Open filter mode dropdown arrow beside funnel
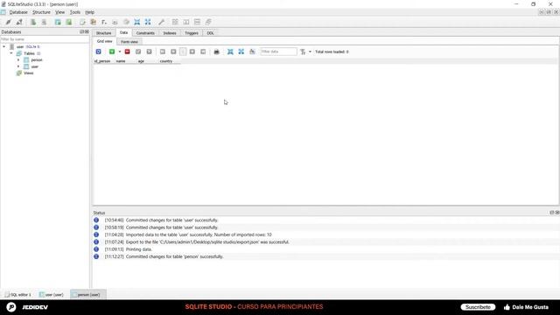This screenshot has height=315, width=560. tap(310, 52)
